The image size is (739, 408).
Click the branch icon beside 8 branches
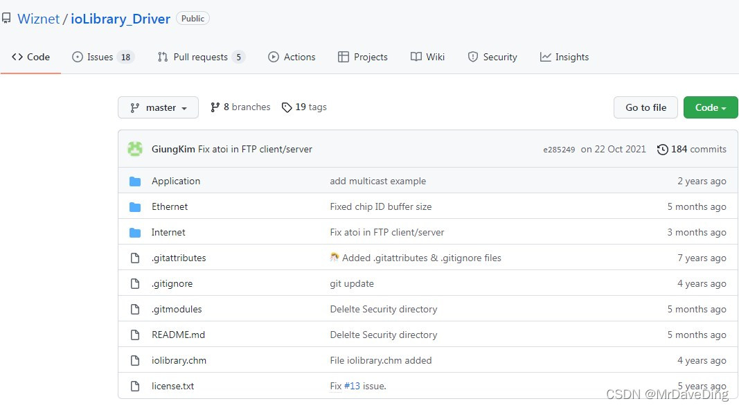click(x=215, y=107)
